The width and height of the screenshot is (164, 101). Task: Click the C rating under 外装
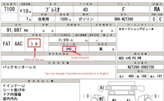[154, 19]
